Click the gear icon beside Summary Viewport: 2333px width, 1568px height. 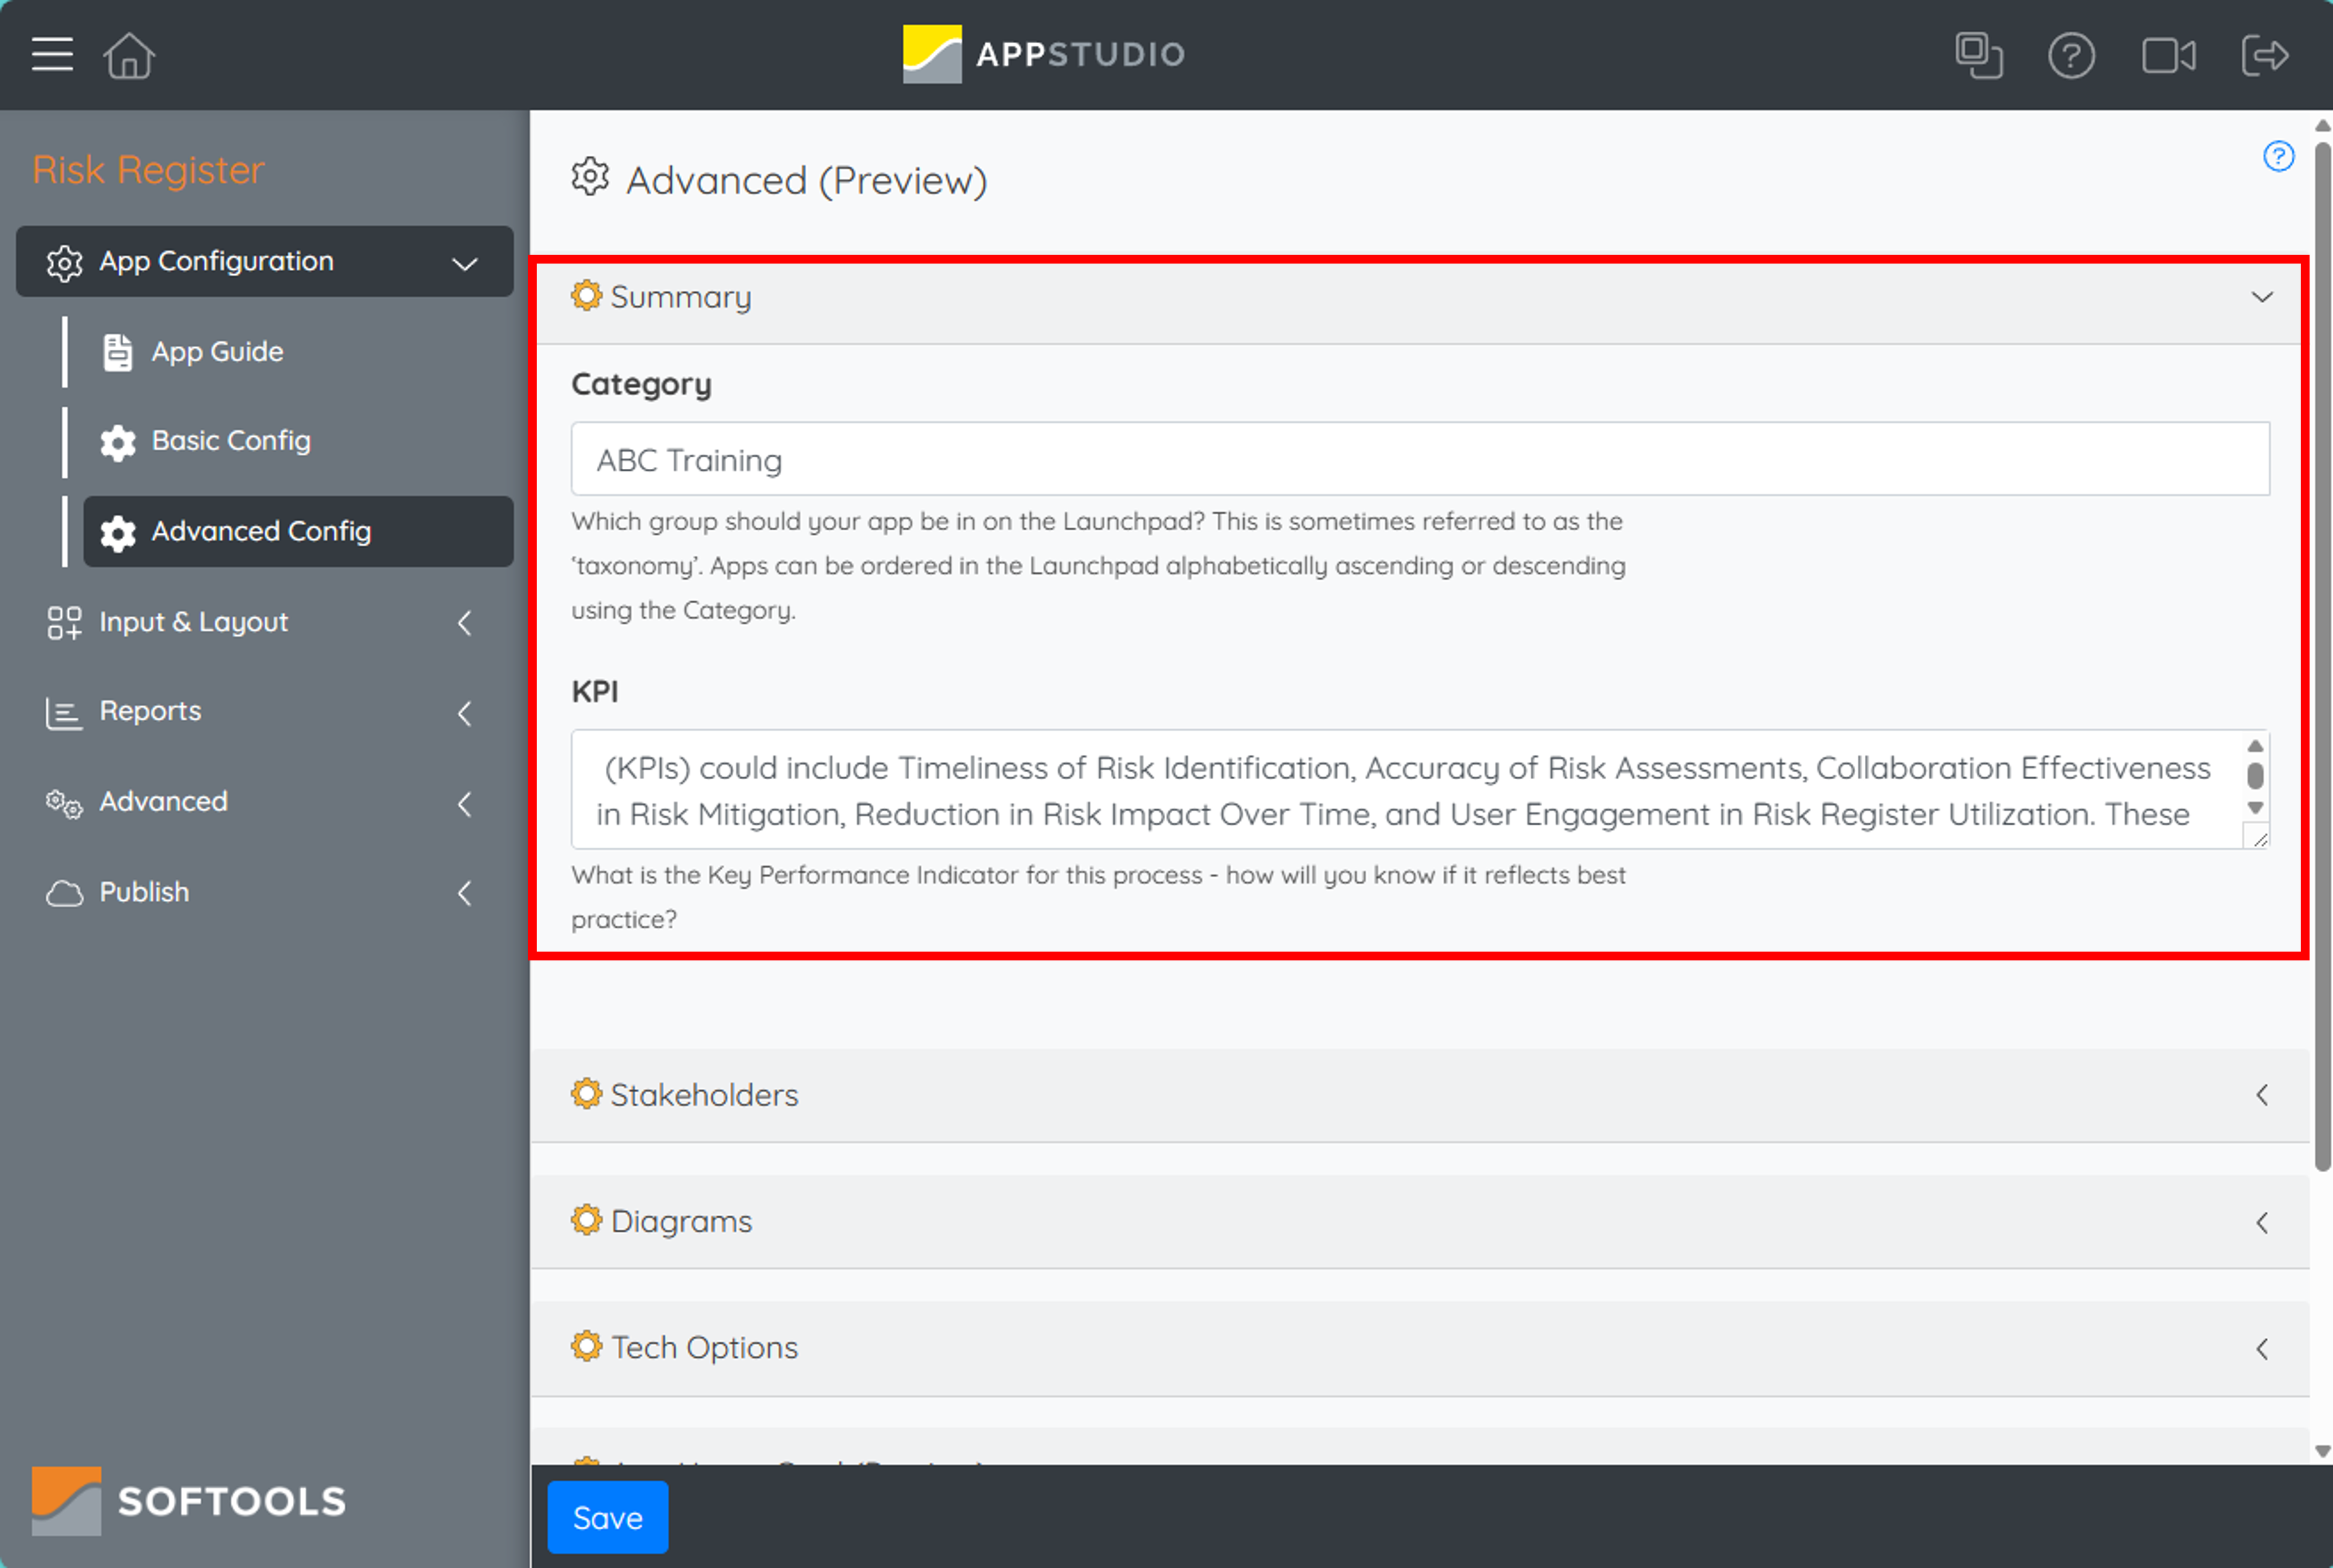tap(587, 295)
